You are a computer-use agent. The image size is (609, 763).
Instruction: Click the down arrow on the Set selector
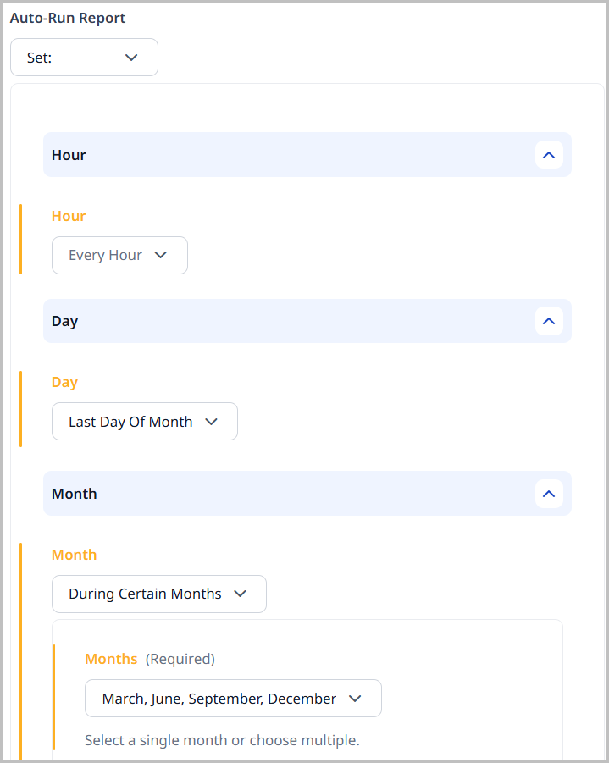click(x=131, y=57)
